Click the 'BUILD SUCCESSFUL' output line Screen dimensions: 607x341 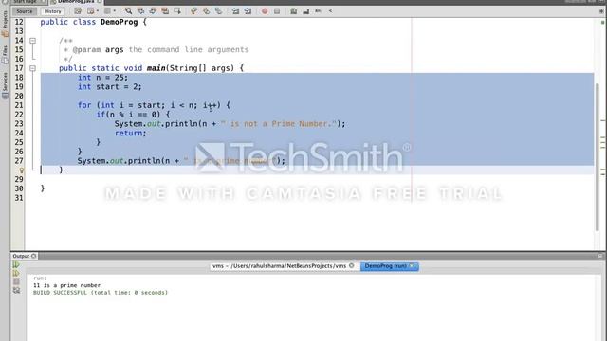(x=101, y=293)
